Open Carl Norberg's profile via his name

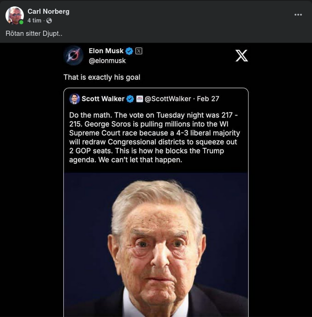click(48, 11)
